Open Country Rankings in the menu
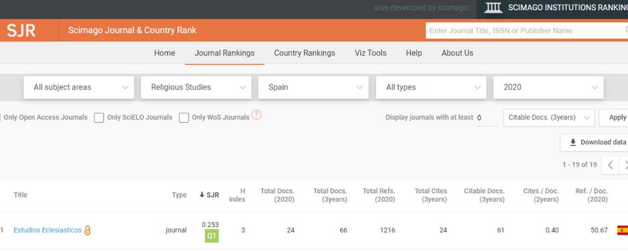The image size is (628, 251). pyautogui.click(x=305, y=53)
